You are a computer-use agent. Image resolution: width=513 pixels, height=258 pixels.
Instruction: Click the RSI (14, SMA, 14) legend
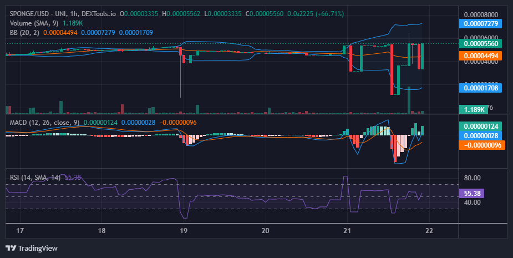click(x=35, y=178)
